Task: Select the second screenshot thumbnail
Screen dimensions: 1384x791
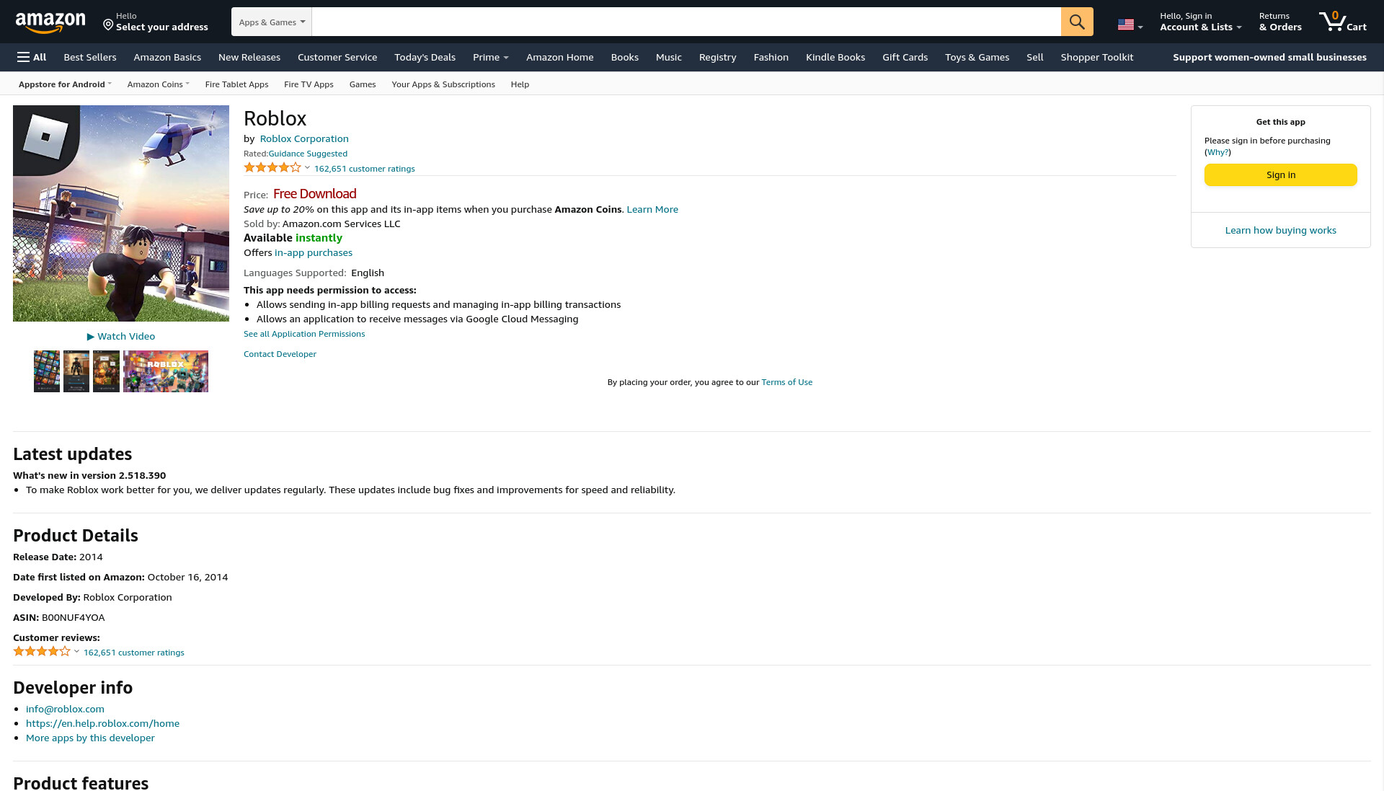Action: point(76,371)
